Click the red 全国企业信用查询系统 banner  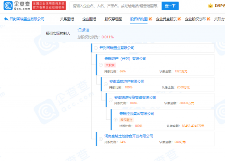49,6
